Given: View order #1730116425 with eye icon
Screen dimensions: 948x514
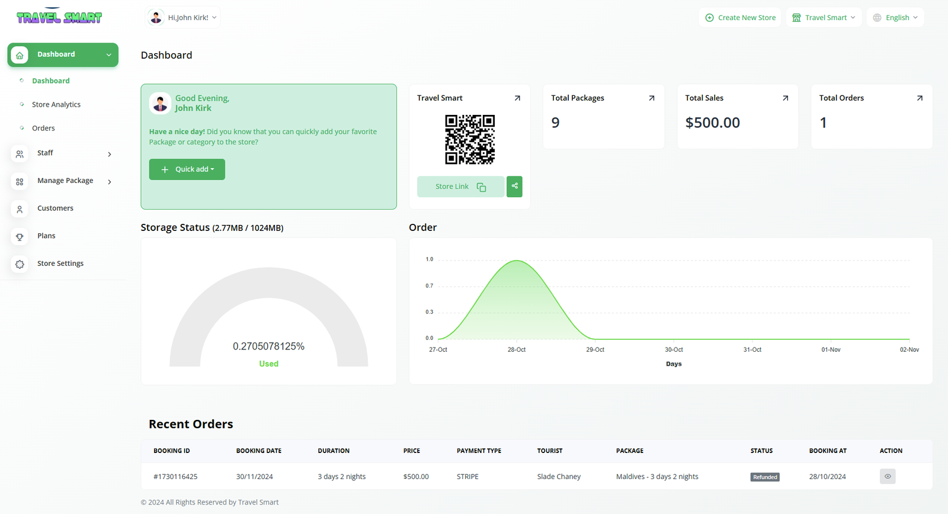Looking at the screenshot, I should (x=888, y=476).
